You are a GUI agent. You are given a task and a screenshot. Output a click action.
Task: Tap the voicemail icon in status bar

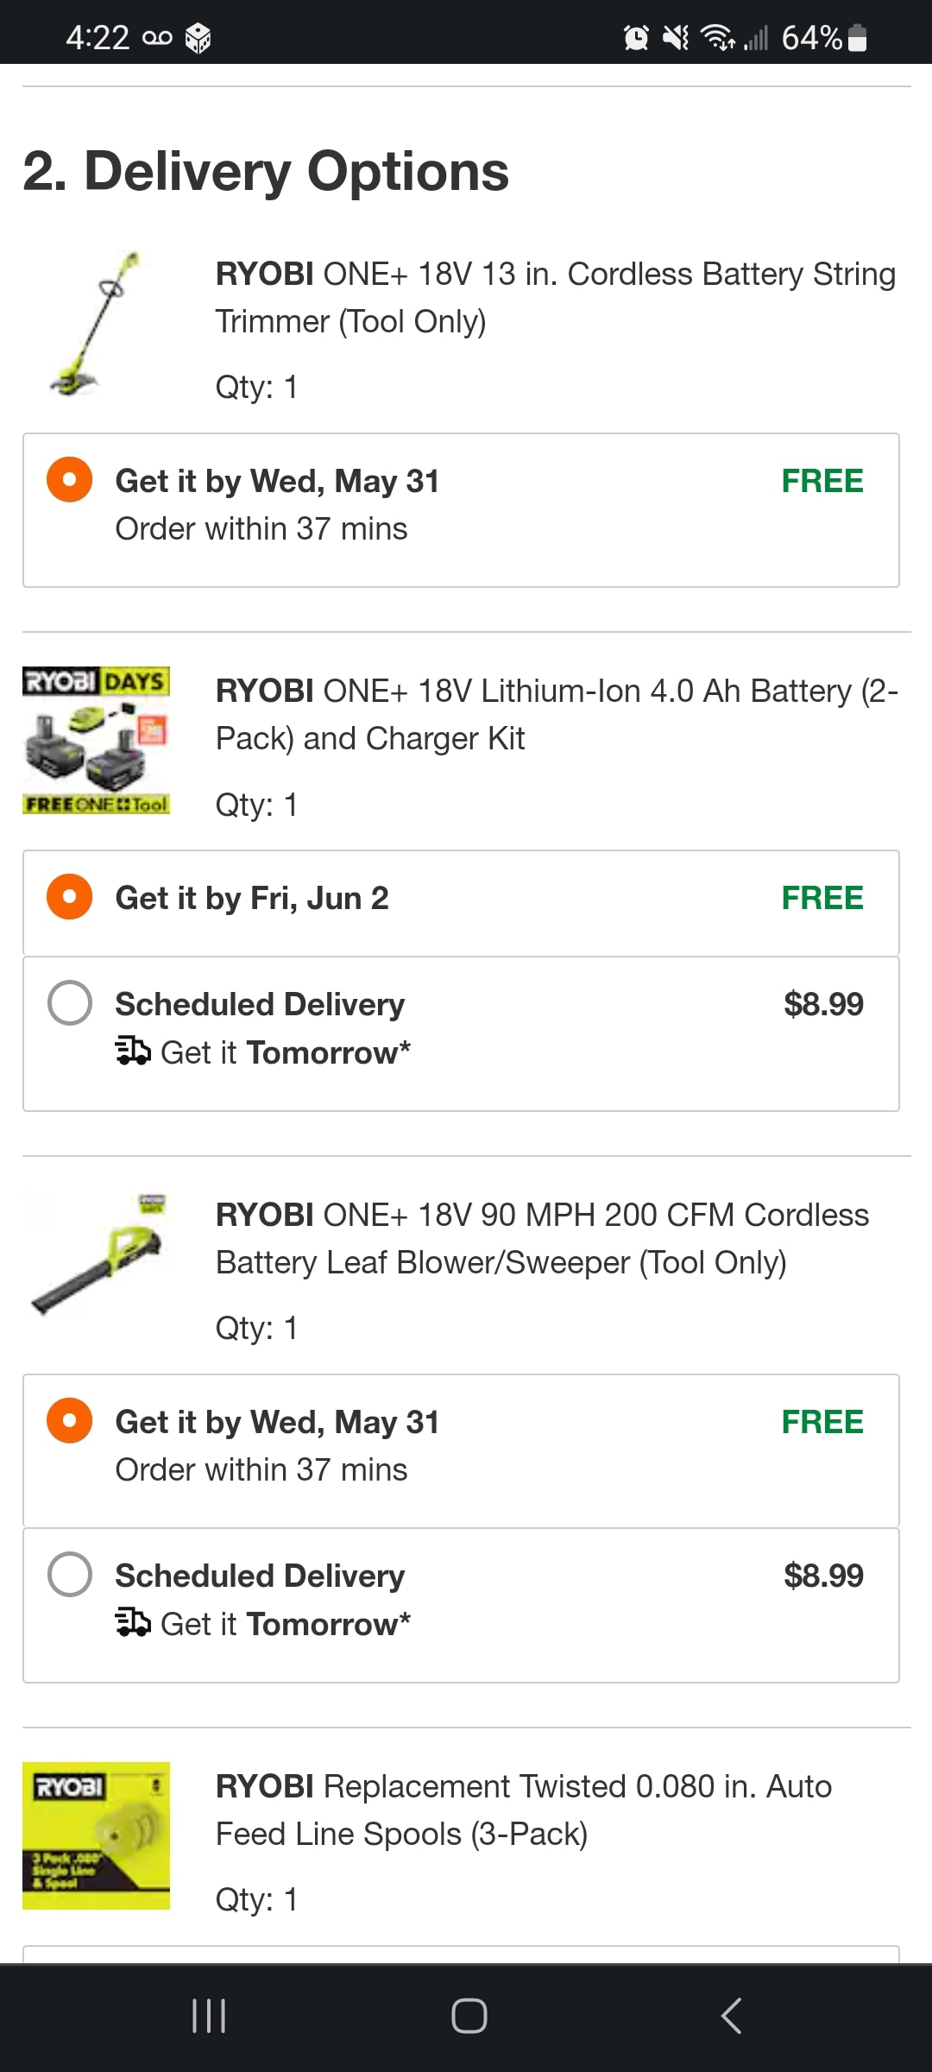click(157, 37)
